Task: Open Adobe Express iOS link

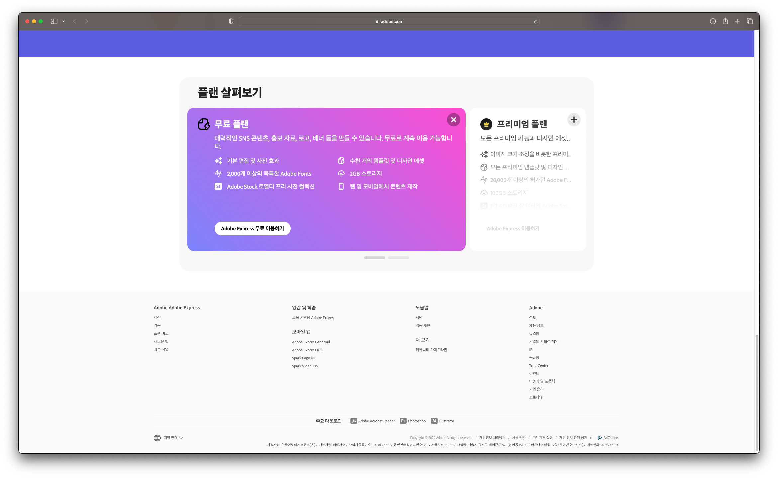Action: [307, 350]
